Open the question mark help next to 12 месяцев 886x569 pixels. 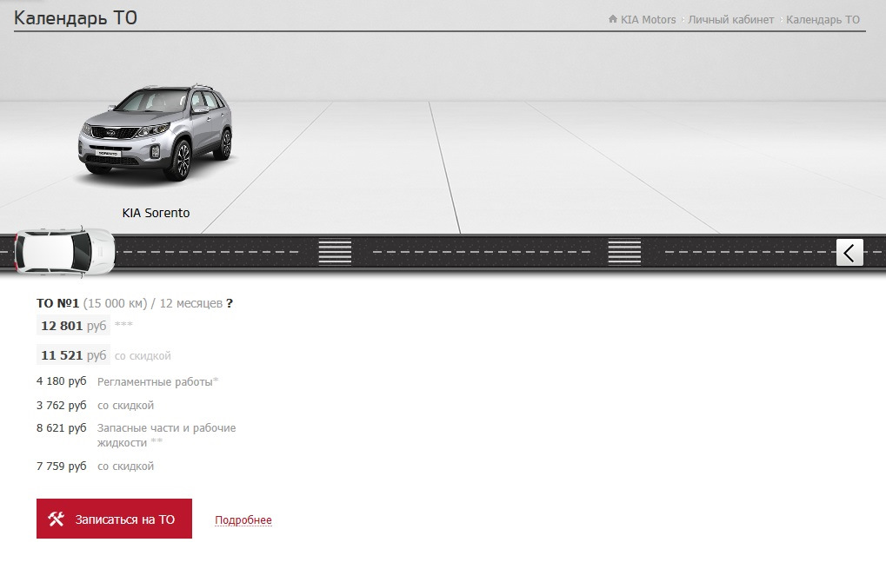[x=230, y=303]
